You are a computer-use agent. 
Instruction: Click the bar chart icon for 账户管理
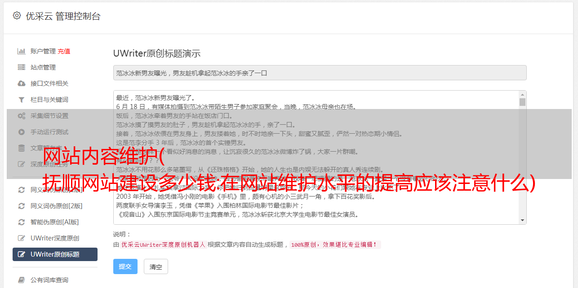(21, 51)
